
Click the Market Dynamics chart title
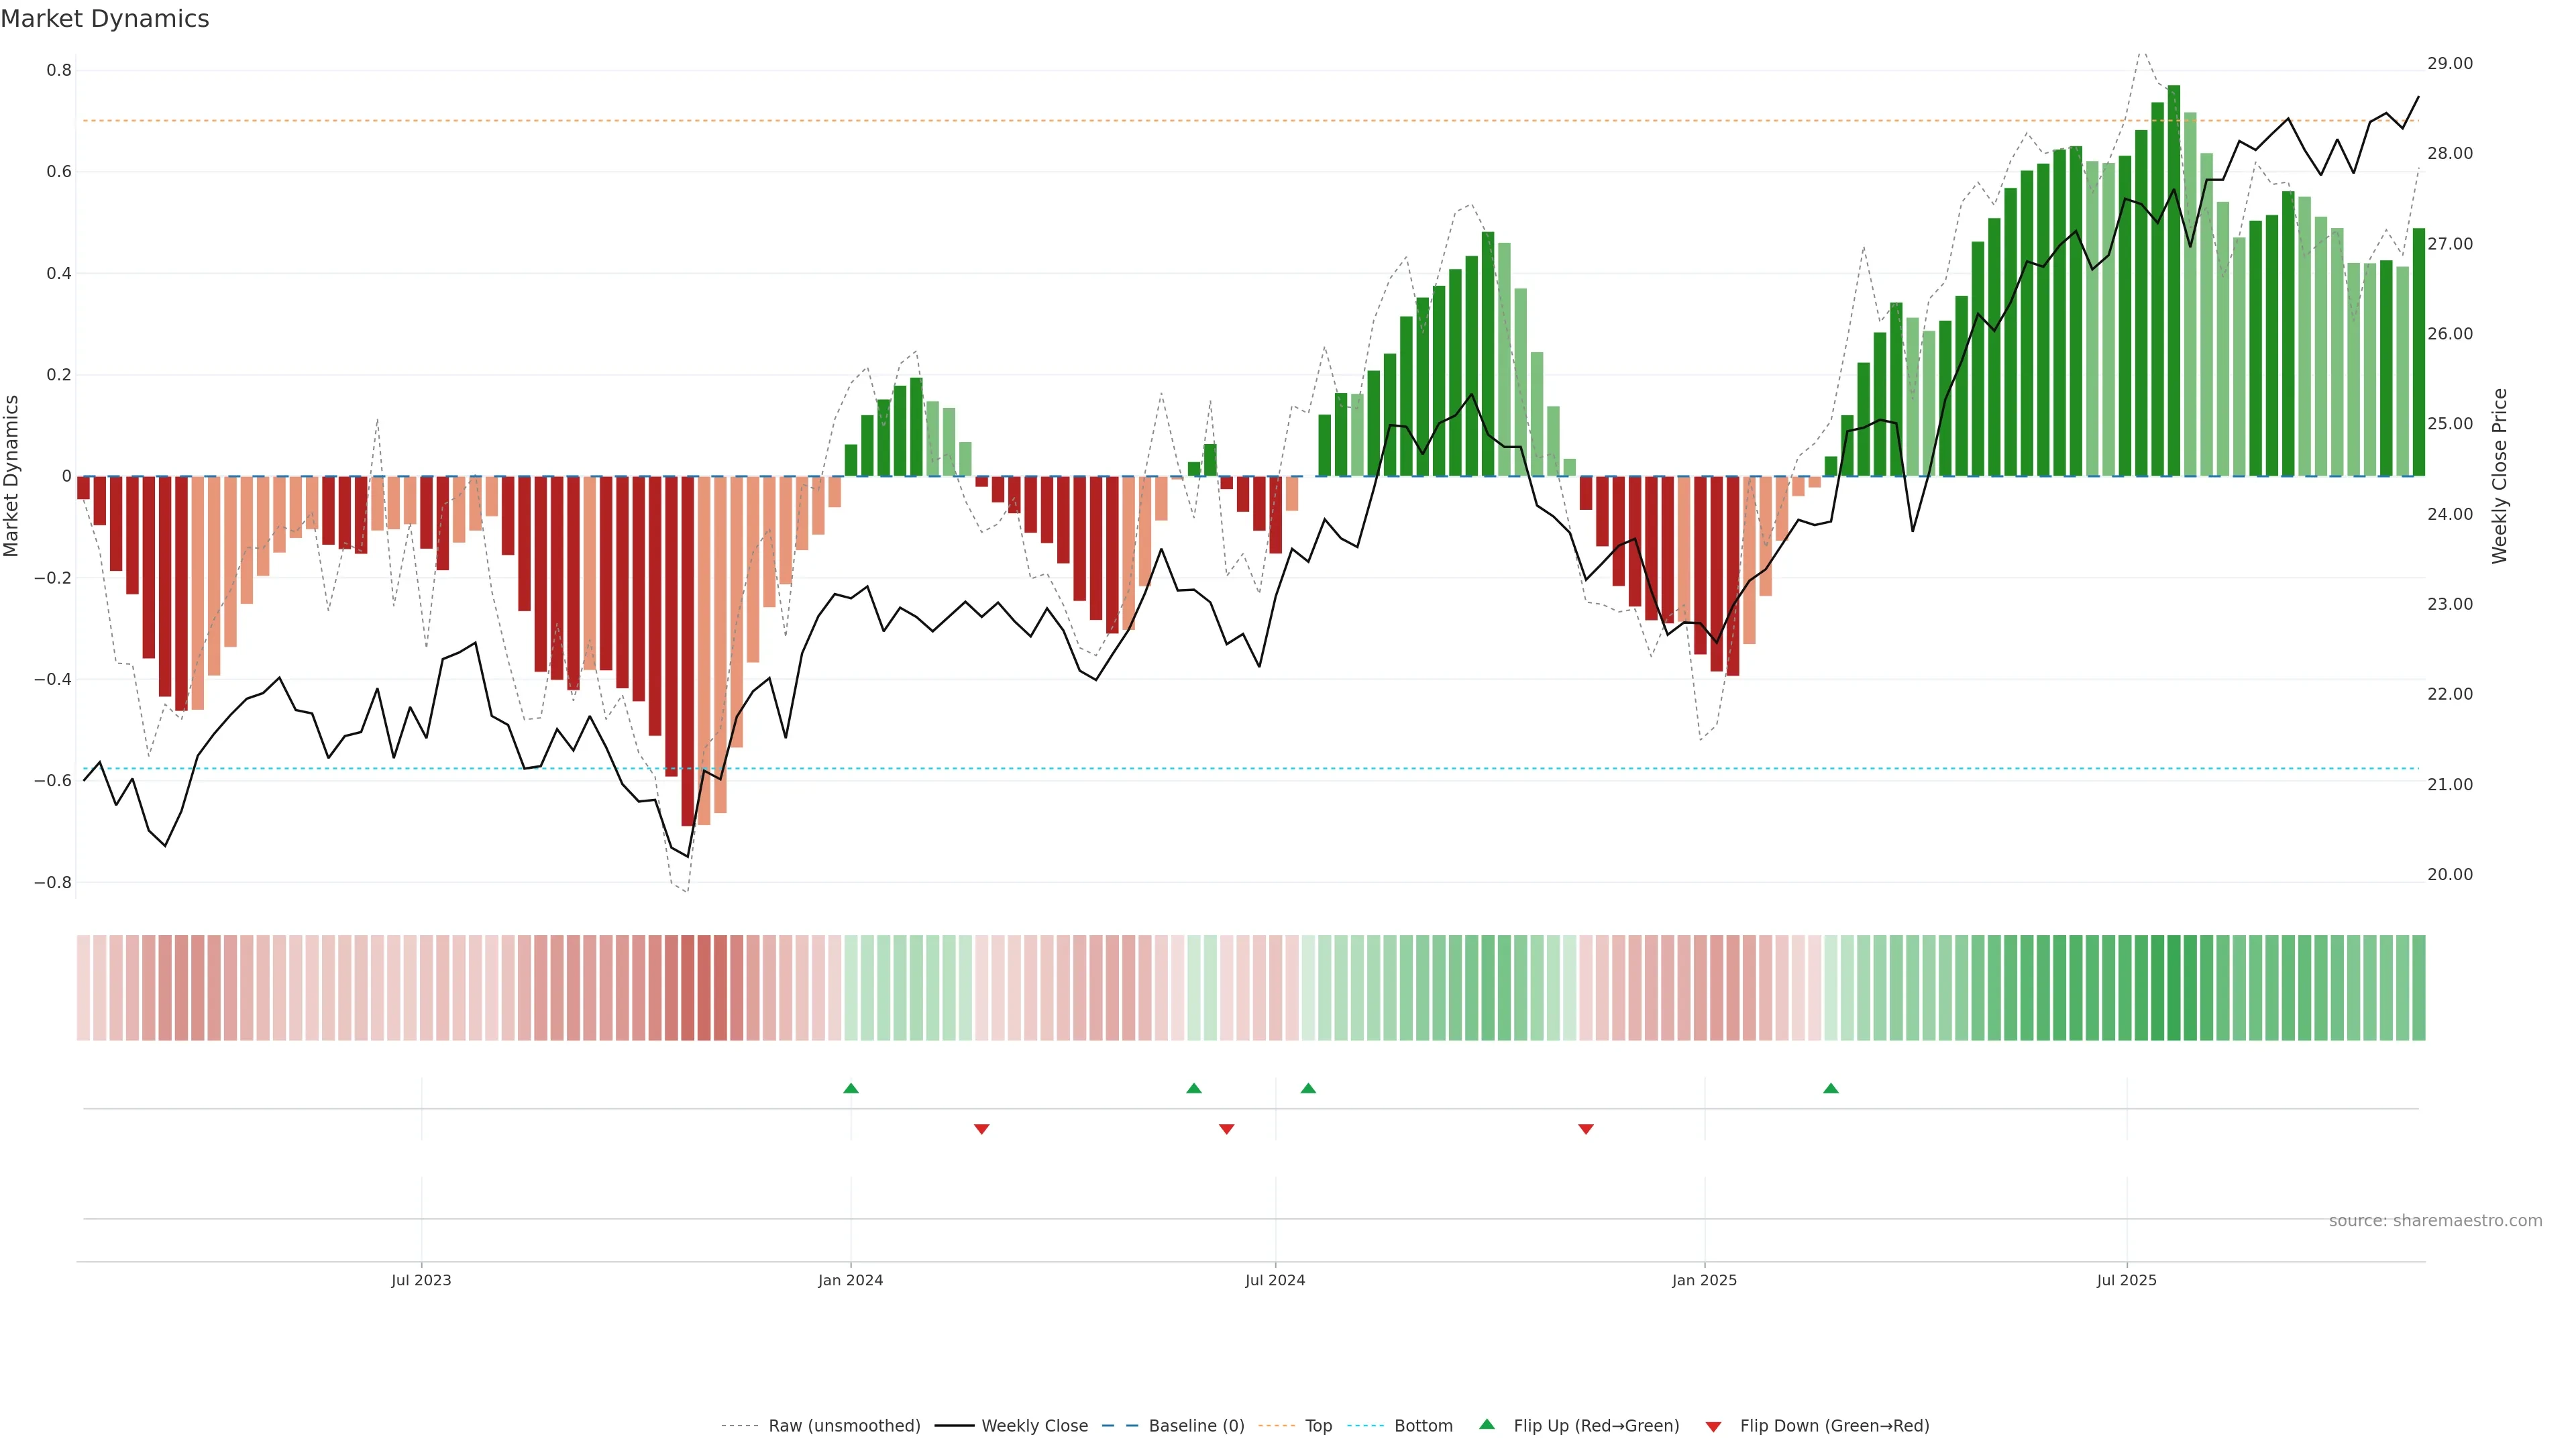[105, 19]
